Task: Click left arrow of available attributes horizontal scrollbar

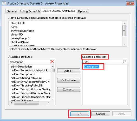Action: 11,103
